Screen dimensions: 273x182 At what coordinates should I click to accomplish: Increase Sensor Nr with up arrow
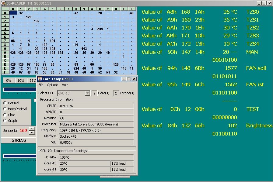32,129
